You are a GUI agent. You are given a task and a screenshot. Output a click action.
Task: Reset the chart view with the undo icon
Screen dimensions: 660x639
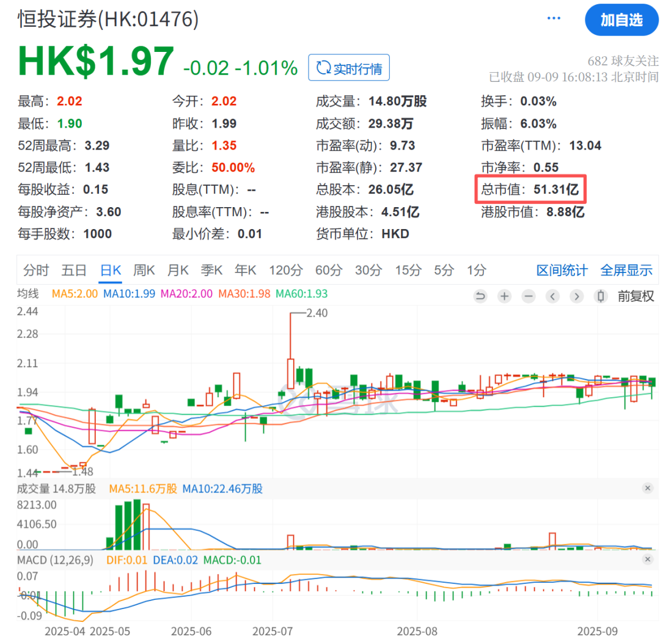(x=480, y=296)
